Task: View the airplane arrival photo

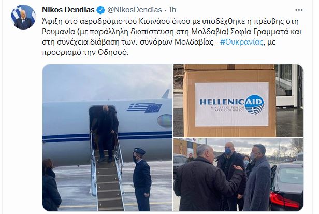Action: coord(107,137)
